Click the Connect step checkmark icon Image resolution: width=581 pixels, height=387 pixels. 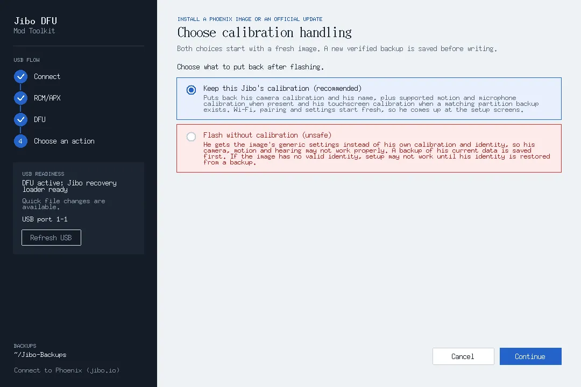[x=21, y=77]
